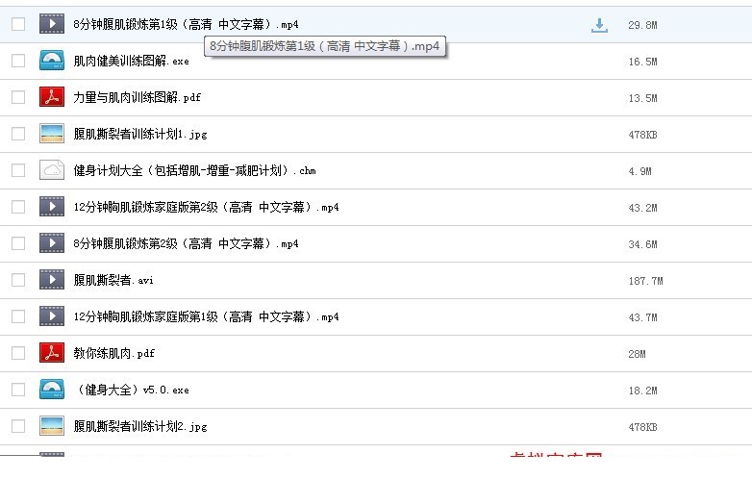This screenshot has height=479, width=752.
Task: Open file 腹肌撕裂者训练计划2.jpg
Action: click(x=140, y=426)
